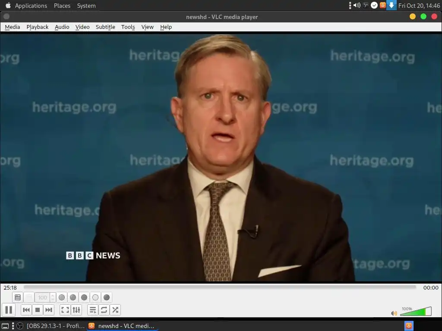The height and width of the screenshot is (331, 442).
Task: Open the Help menu
Action: (x=166, y=27)
